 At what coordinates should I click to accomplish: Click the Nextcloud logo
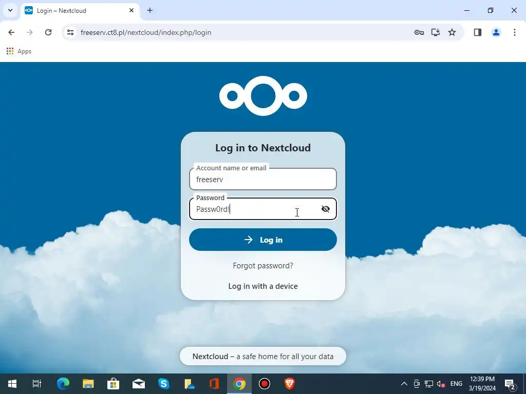pyautogui.click(x=263, y=96)
